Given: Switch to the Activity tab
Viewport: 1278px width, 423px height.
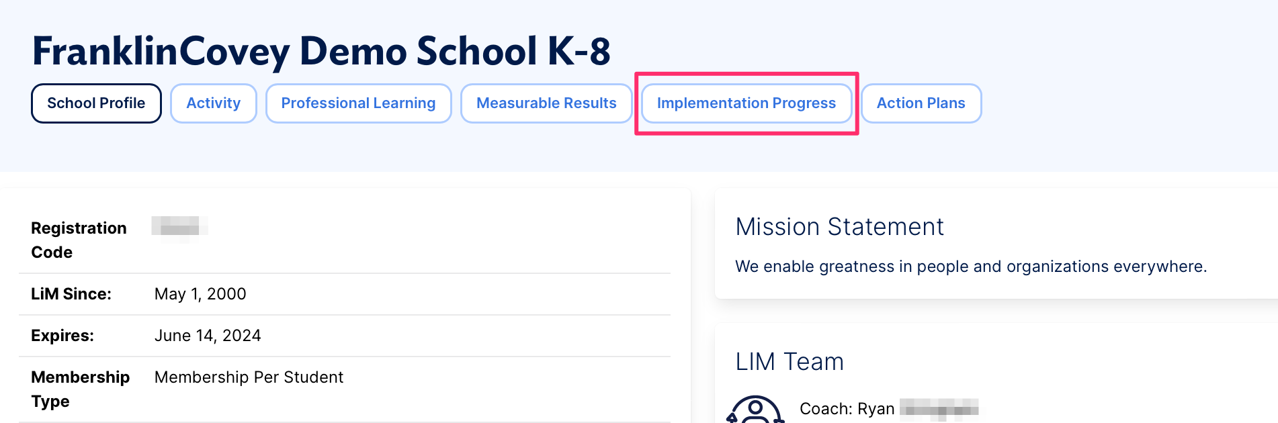Looking at the screenshot, I should [x=214, y=103].
